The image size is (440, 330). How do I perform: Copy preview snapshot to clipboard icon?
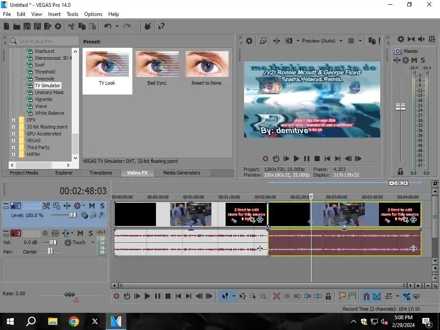click(x=372, y=41)
